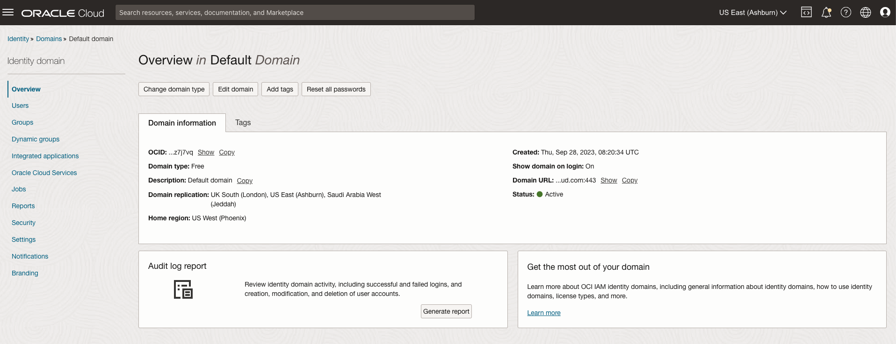Open the user profile avatar menu
896x344 pixels.
click(885, 13)
